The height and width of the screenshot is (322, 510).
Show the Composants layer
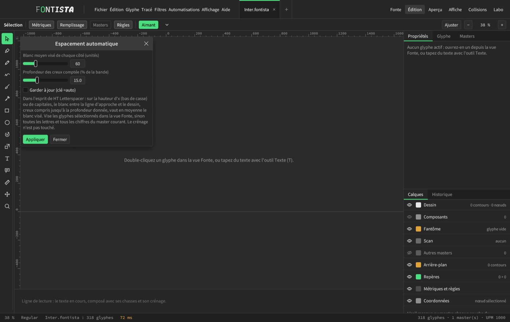click(409, 217)
